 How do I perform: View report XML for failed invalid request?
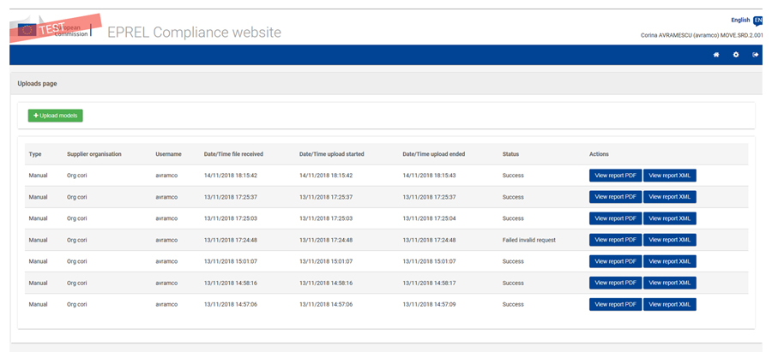(669, 240)
